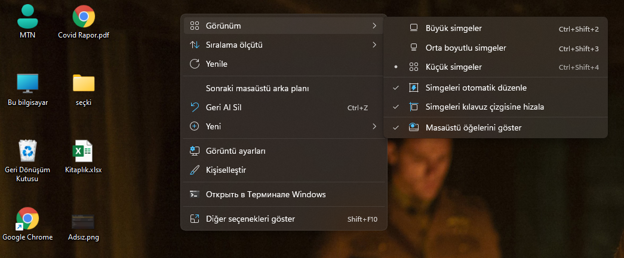Image resolution: width=624 pixels, height=258 pixels.
Task: Select the Covid Rapor.pdf desktop icon
Action: click(84, 16)
